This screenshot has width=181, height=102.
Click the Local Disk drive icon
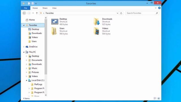point(30,80)
